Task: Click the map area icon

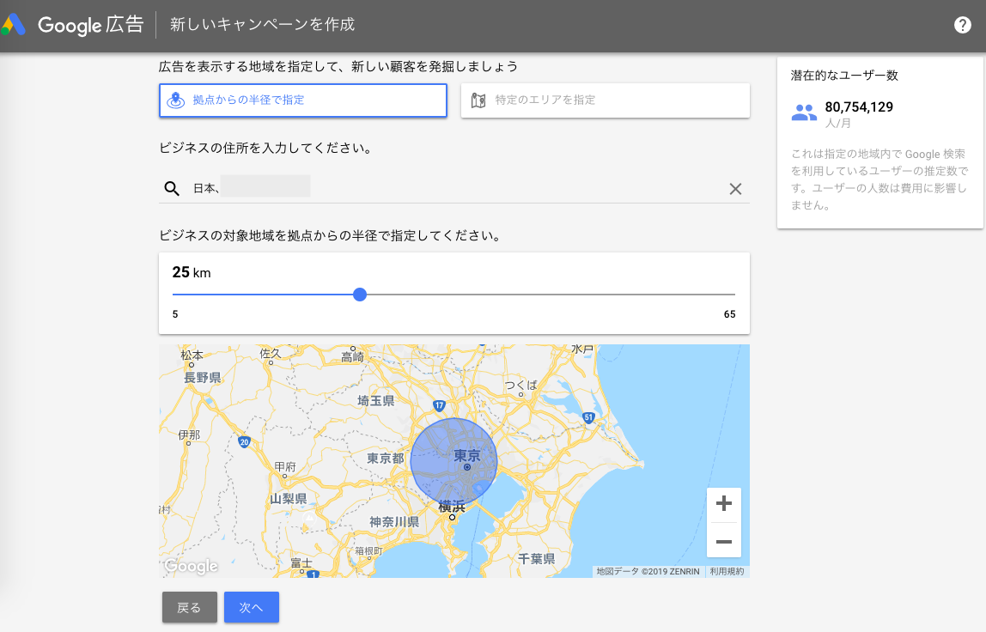Action: pos(478,100)
